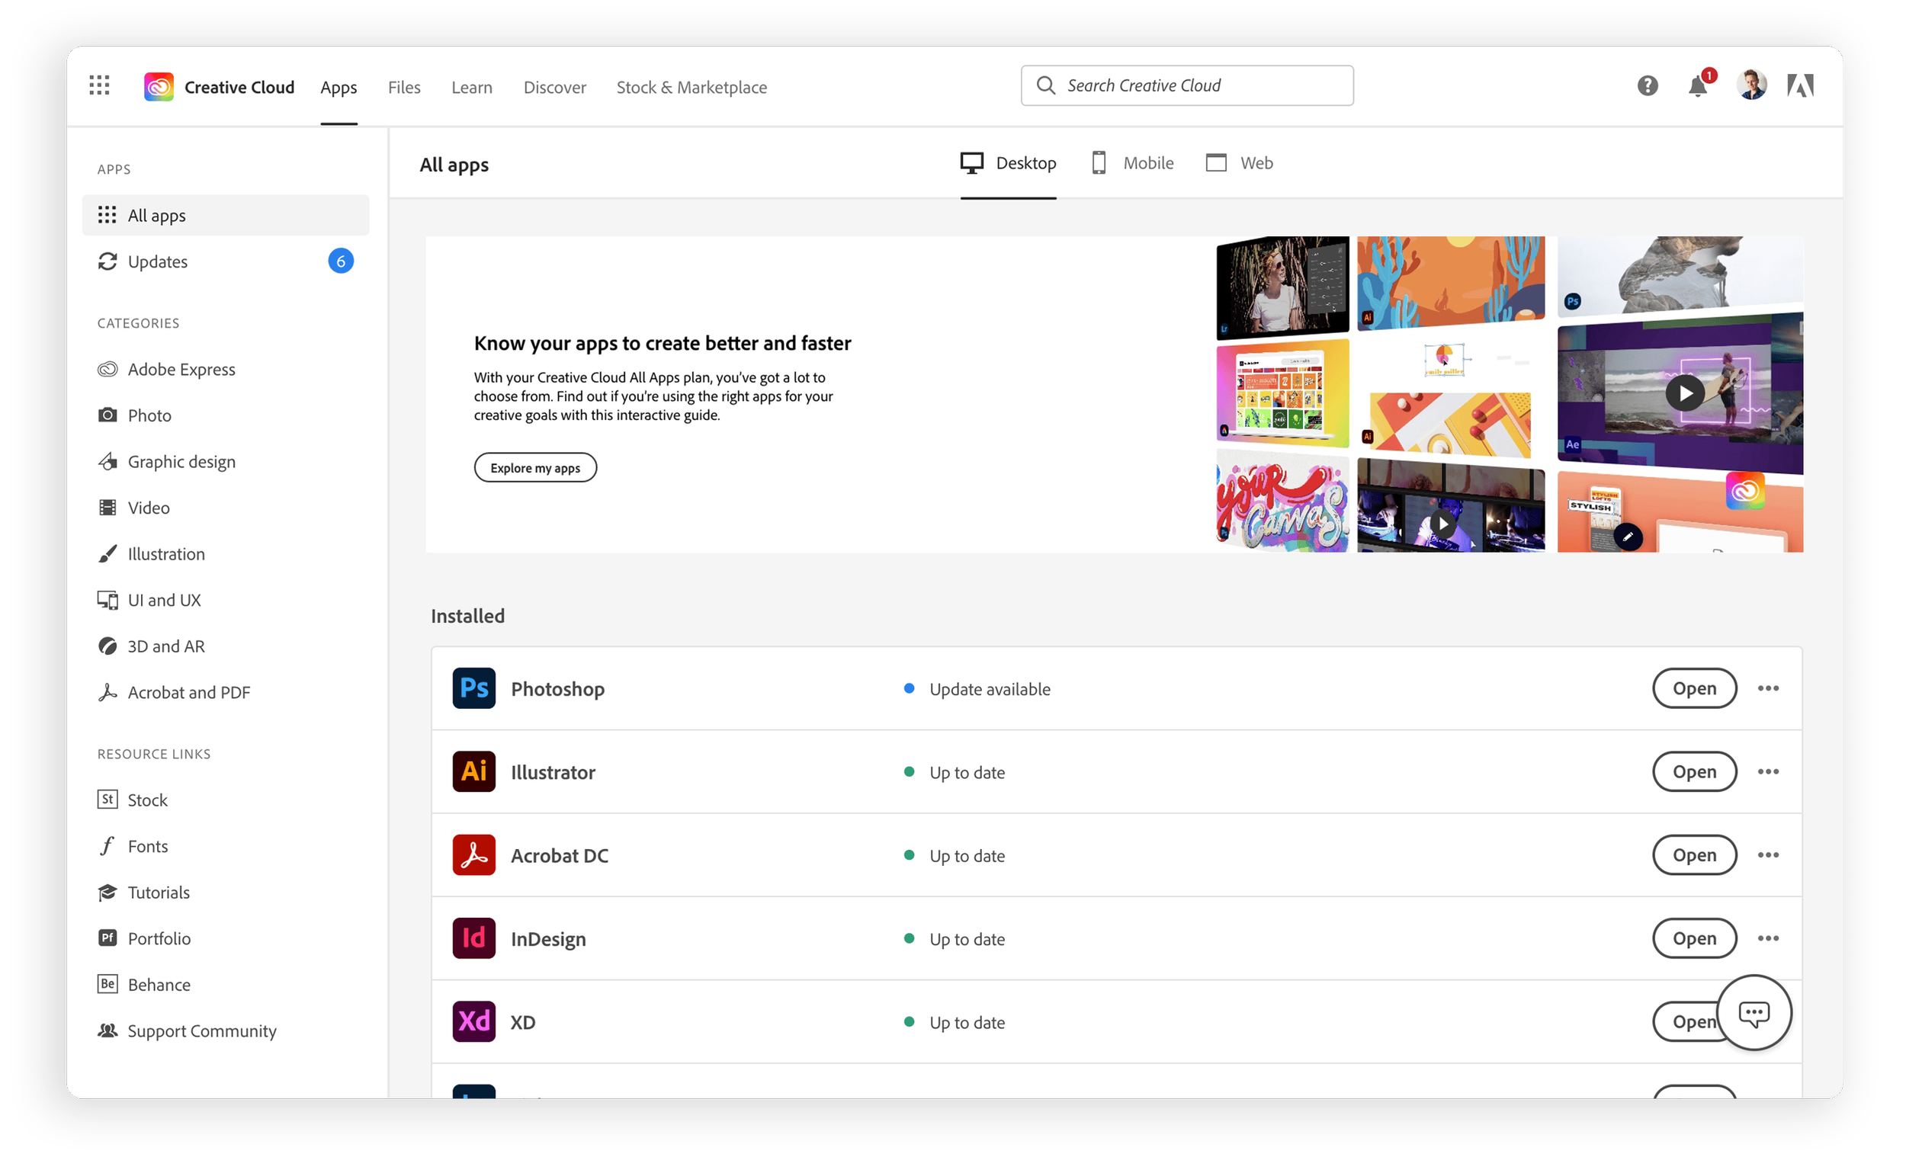Click the InDesign app icon
Viewport: 1906px width, 1154px height.
pos(473,939)
